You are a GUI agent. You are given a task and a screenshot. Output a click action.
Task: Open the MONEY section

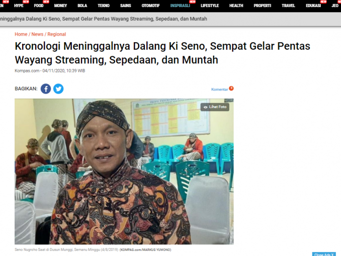pos(60,6)
